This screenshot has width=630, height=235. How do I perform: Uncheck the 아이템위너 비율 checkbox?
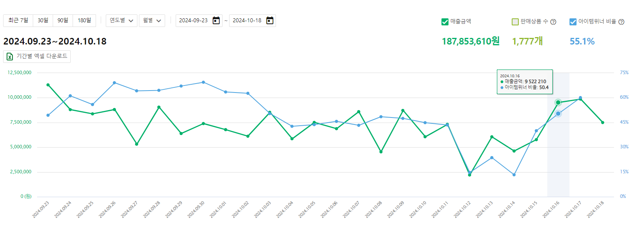pyautogui.click(x=573, y=22)
